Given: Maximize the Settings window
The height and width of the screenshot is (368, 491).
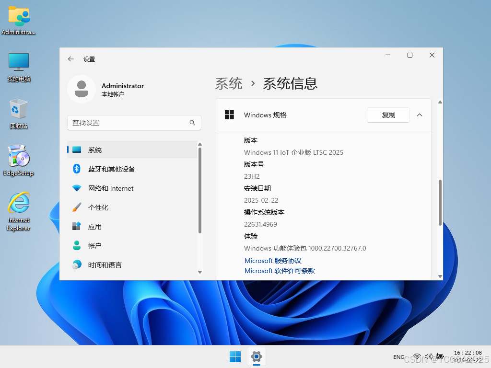Looking at the screenshot, I should (x=410, y=55).
